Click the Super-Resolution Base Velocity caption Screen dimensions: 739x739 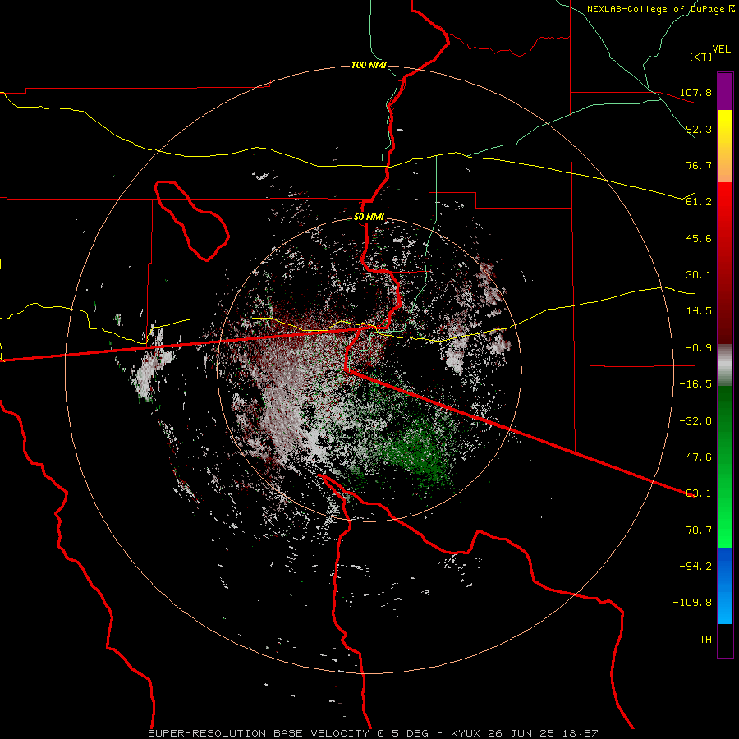[374, 733]
